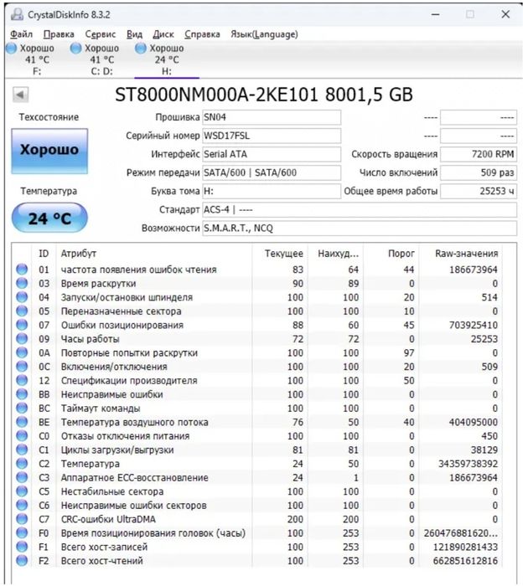This screenshot has height=586, width=523.
Task: Click the 24 °C temperature button
Action: 49,218
